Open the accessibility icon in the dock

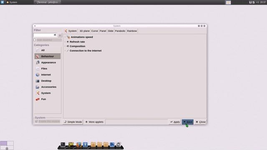[x=85, y=145]
